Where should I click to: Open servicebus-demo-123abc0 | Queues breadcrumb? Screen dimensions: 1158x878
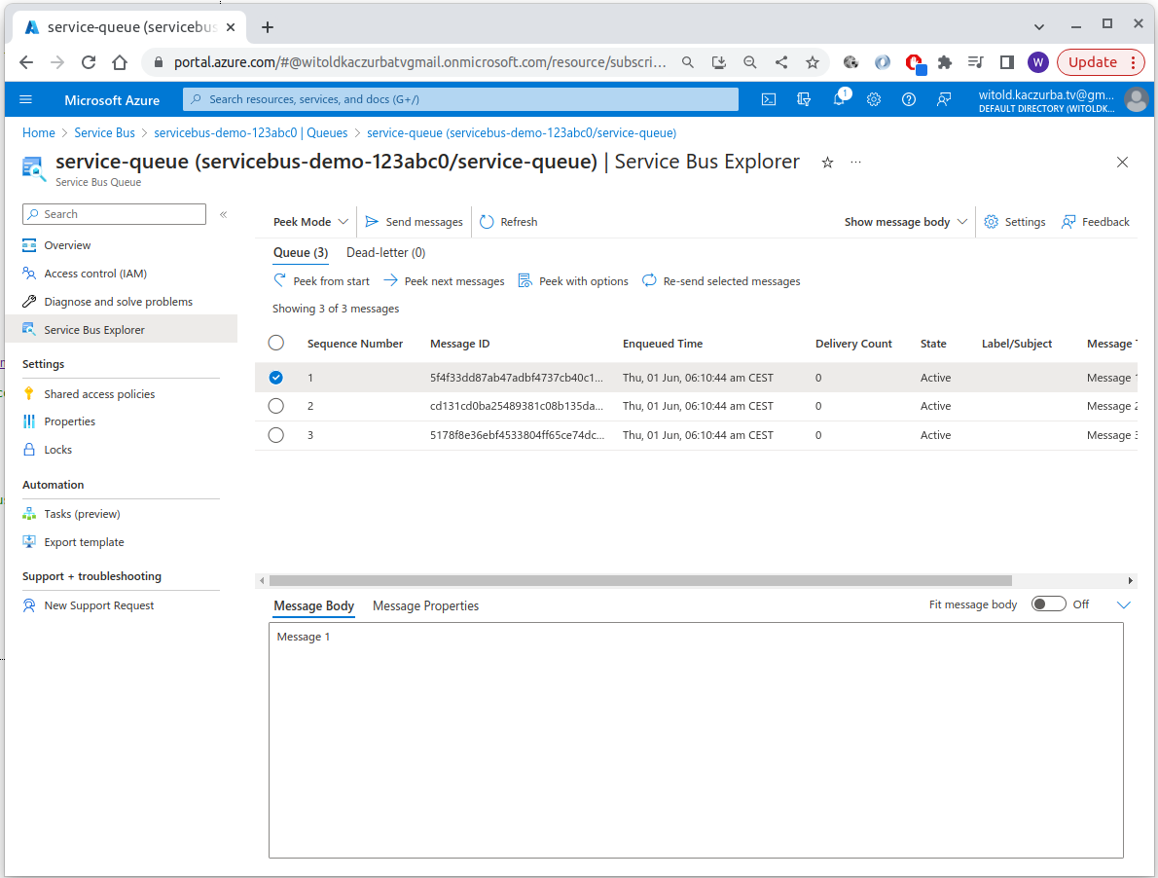[250, 133]
